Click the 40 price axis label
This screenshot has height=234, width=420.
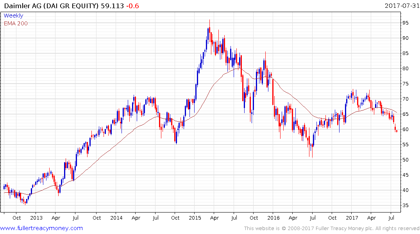point(405,190)
